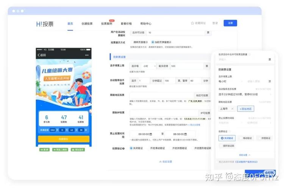The height and width of the screenshot is (189, 286).
Task: Open 开始时间 picker in mobile panel
Action: [x=231, y=123]
